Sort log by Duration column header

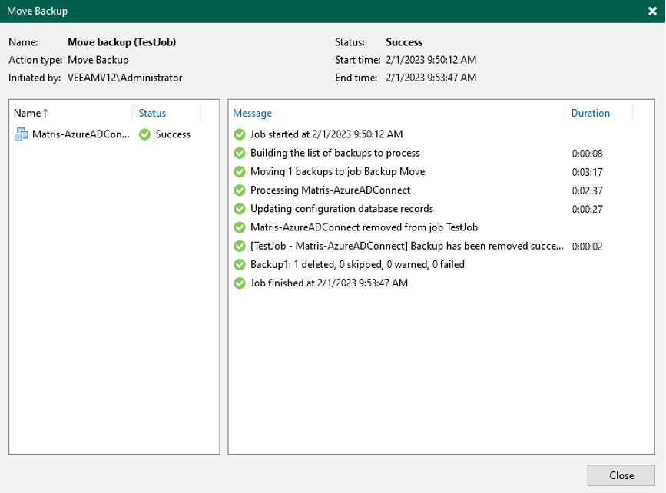(590, 113)
